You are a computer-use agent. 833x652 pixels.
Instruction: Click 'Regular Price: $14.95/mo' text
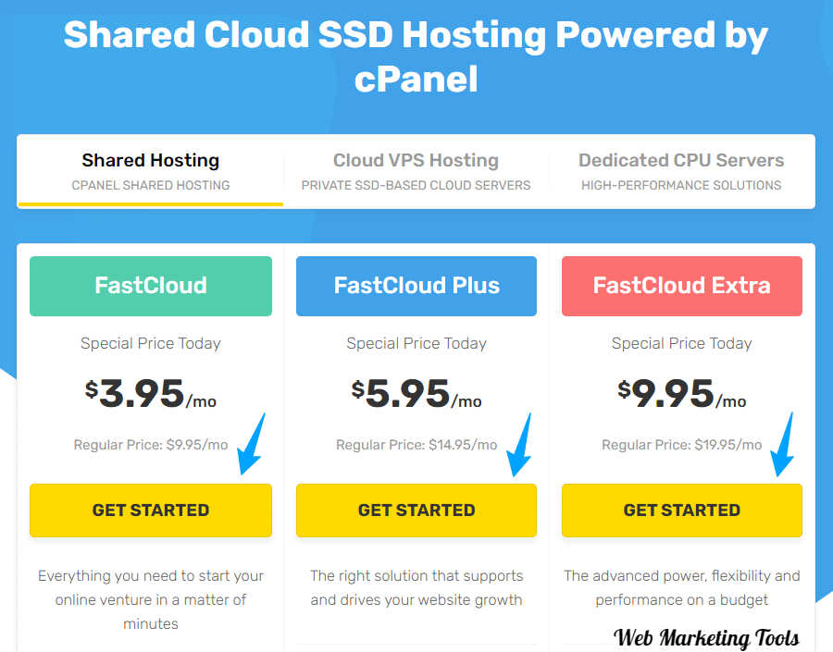(416, 445)
